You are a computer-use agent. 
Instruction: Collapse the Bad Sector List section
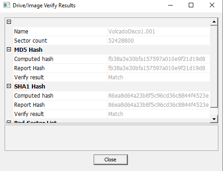9,122
